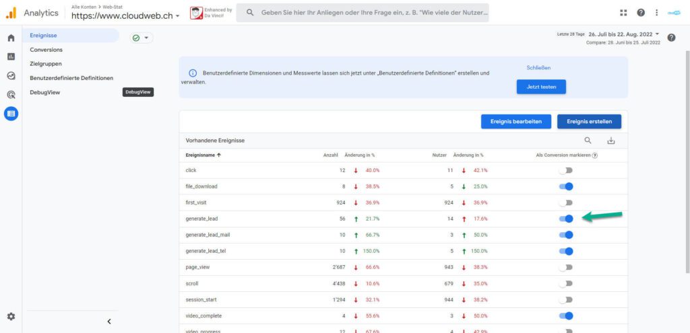
Task: Open the green checkmark status dropdown
Action: point(142,38)
